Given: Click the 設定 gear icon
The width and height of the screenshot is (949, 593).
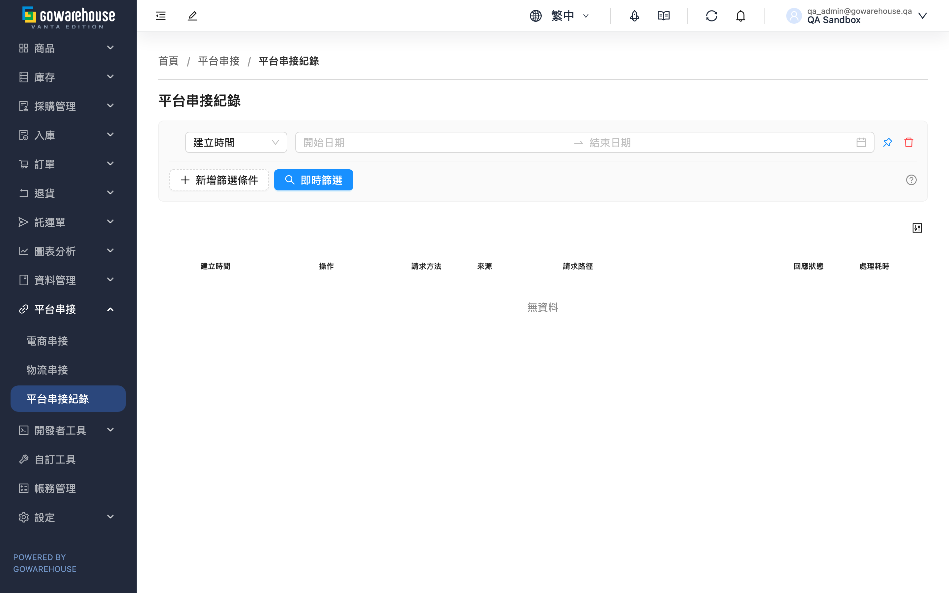Looking at the screenshot, I should (x=23, y=517).
